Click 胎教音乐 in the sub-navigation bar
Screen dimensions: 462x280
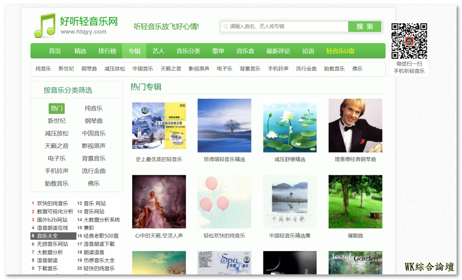[x=334, y=68]
